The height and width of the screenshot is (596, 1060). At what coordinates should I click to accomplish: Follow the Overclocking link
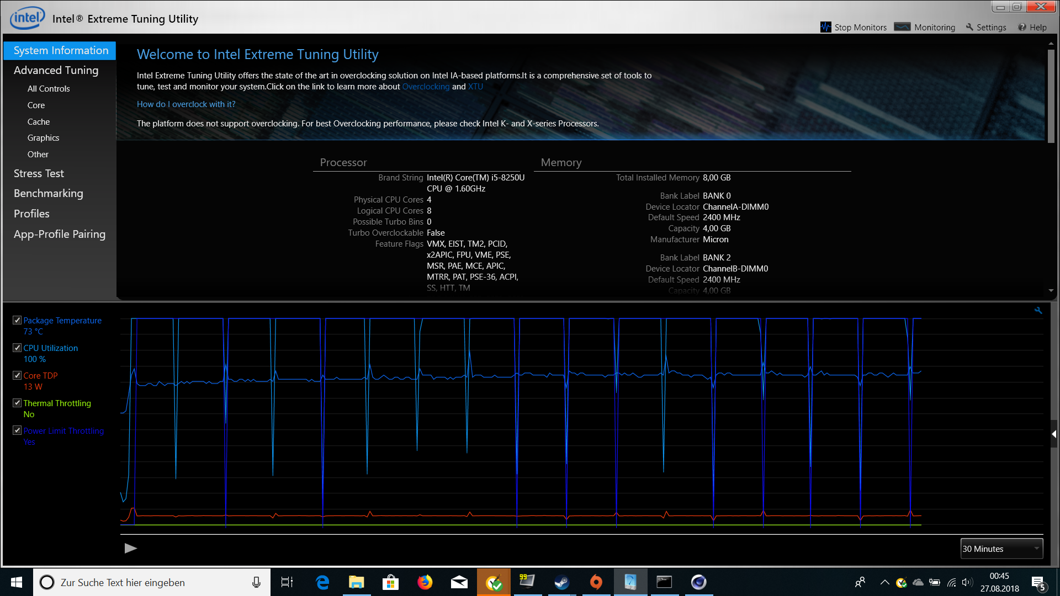point(426,87)
